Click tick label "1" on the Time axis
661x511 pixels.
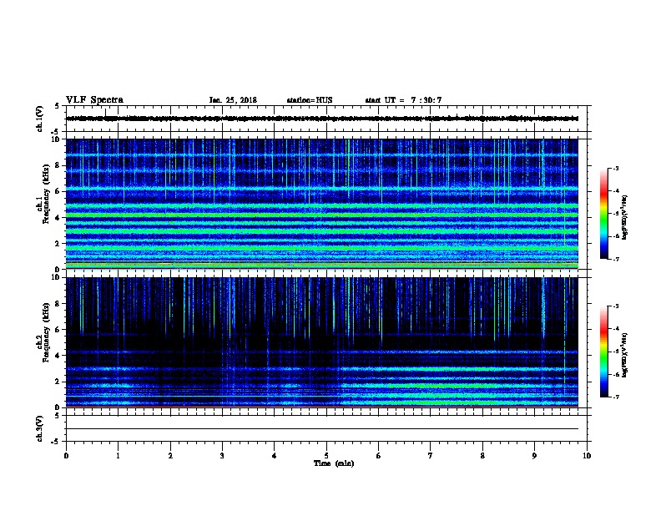pyautogui.click(x=118, y=456)
